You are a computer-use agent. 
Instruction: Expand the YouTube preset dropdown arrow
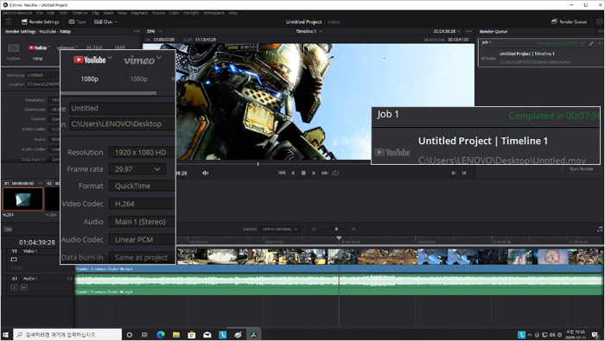[x=49, y=47]
